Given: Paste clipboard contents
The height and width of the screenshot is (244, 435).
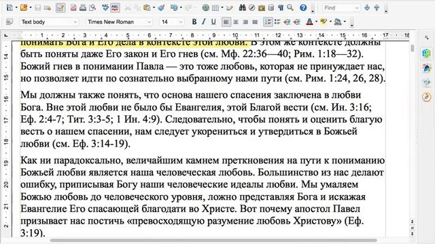Looking at the screenshot, I should click(147, 7).
